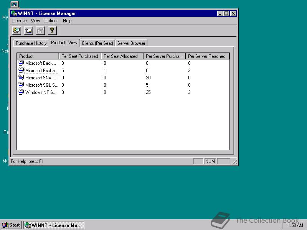This screenshot has width=307, height=230.
Task: Maximize the License Manager window
Action: (226, 13)
